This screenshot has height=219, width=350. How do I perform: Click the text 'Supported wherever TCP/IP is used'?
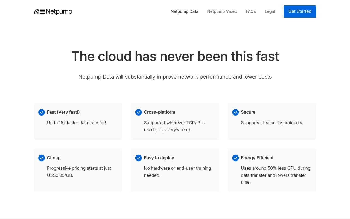[x=174, y=126]
